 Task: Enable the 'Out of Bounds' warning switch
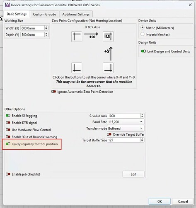tap(8, 137)
